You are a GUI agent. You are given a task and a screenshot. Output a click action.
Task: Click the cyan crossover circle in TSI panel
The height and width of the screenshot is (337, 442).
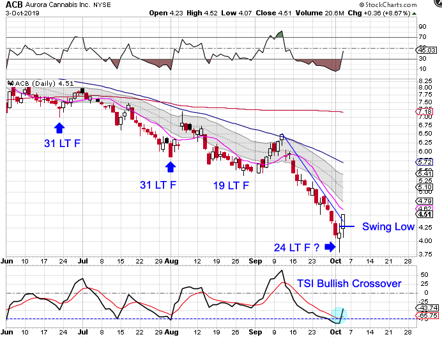(x=339, y=315)
